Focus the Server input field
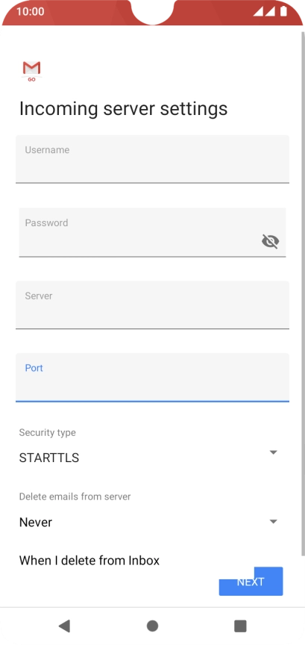Screen dimensions: 305x645 [x=152, y=305]
